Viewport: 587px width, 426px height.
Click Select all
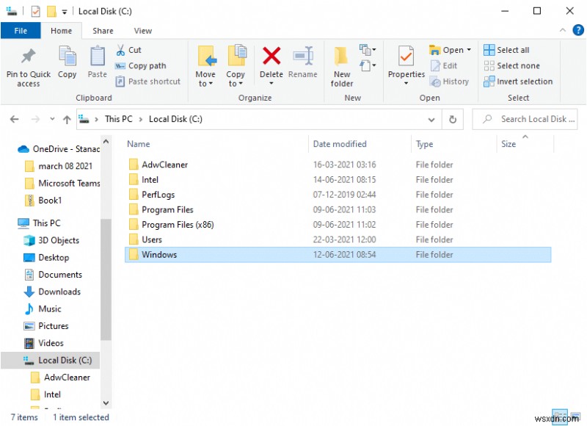click(x=506, y=50)
